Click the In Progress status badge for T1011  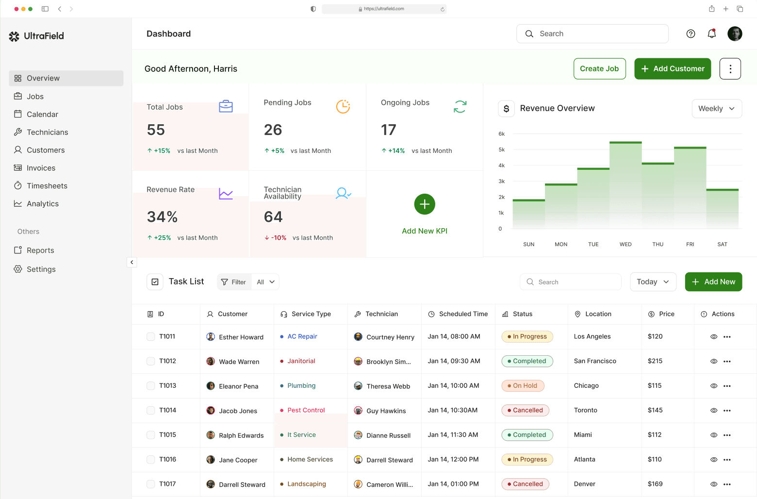(x=527, y=336)
